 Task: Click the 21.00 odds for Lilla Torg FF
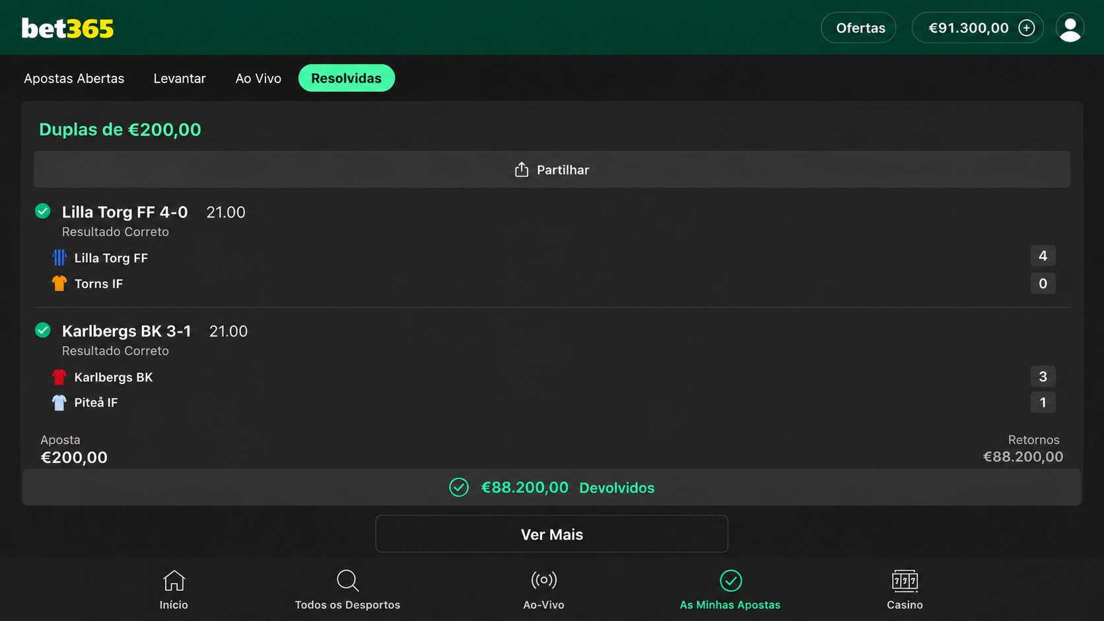point(226,212)
